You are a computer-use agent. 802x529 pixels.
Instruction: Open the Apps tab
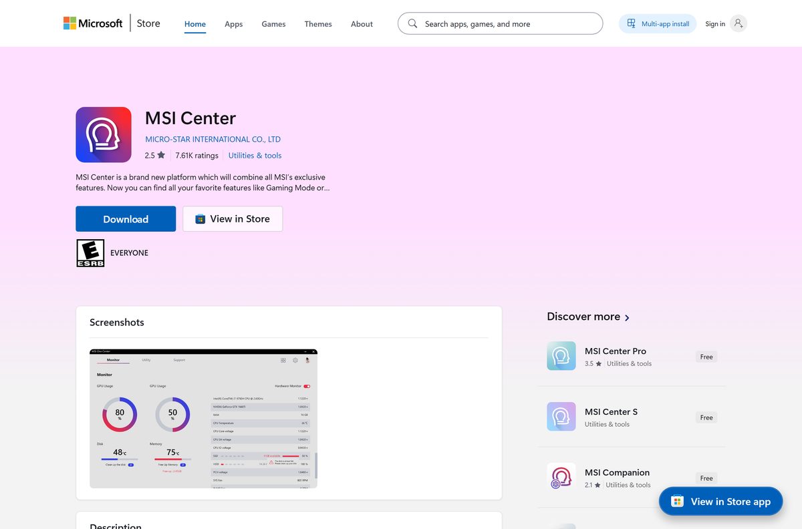[x=233, y=24]
